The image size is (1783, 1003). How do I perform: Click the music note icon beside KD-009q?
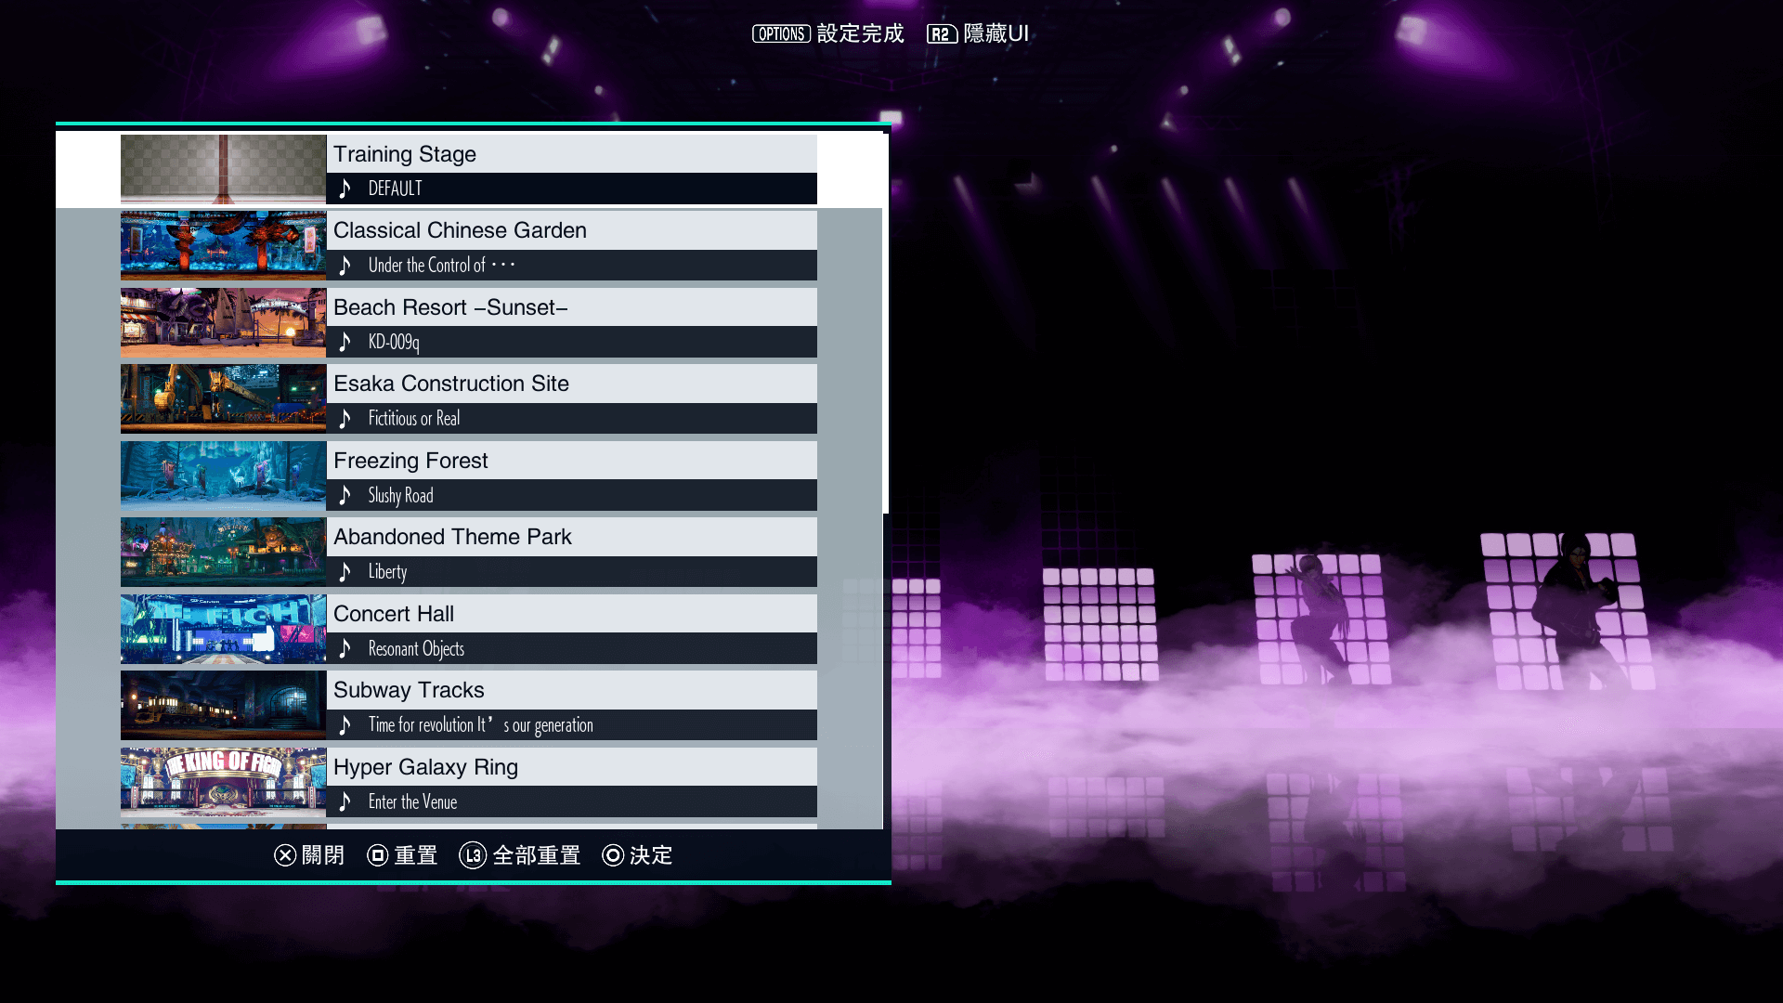tap(345, 342)
